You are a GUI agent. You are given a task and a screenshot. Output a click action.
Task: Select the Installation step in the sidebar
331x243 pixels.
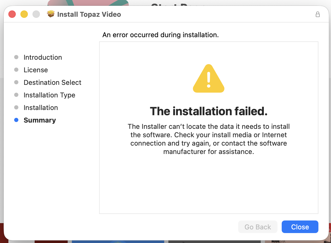click(x=41, y=108)
